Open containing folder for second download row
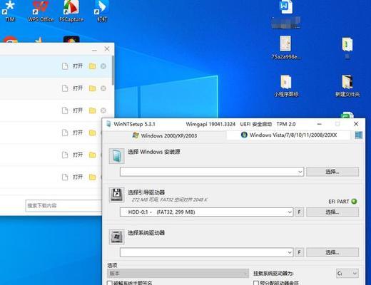The height and width of the screenshot is (285, 371). tap(93, 88)
